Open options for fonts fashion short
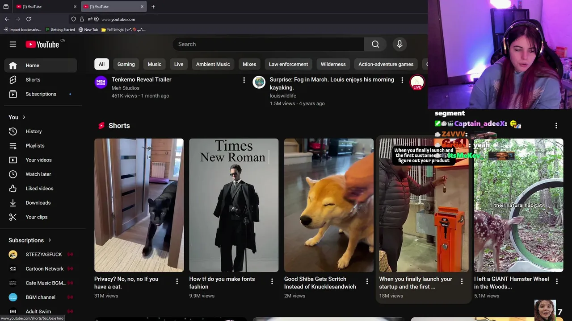This screenshot has width=572, height=321. 272,281
